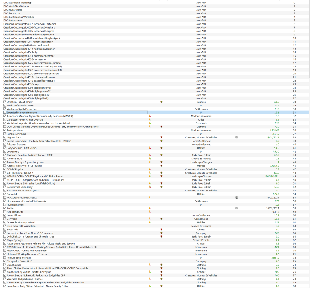
Task: Uncheck Companion Status HUD checkbox
Action: (5, 261)
